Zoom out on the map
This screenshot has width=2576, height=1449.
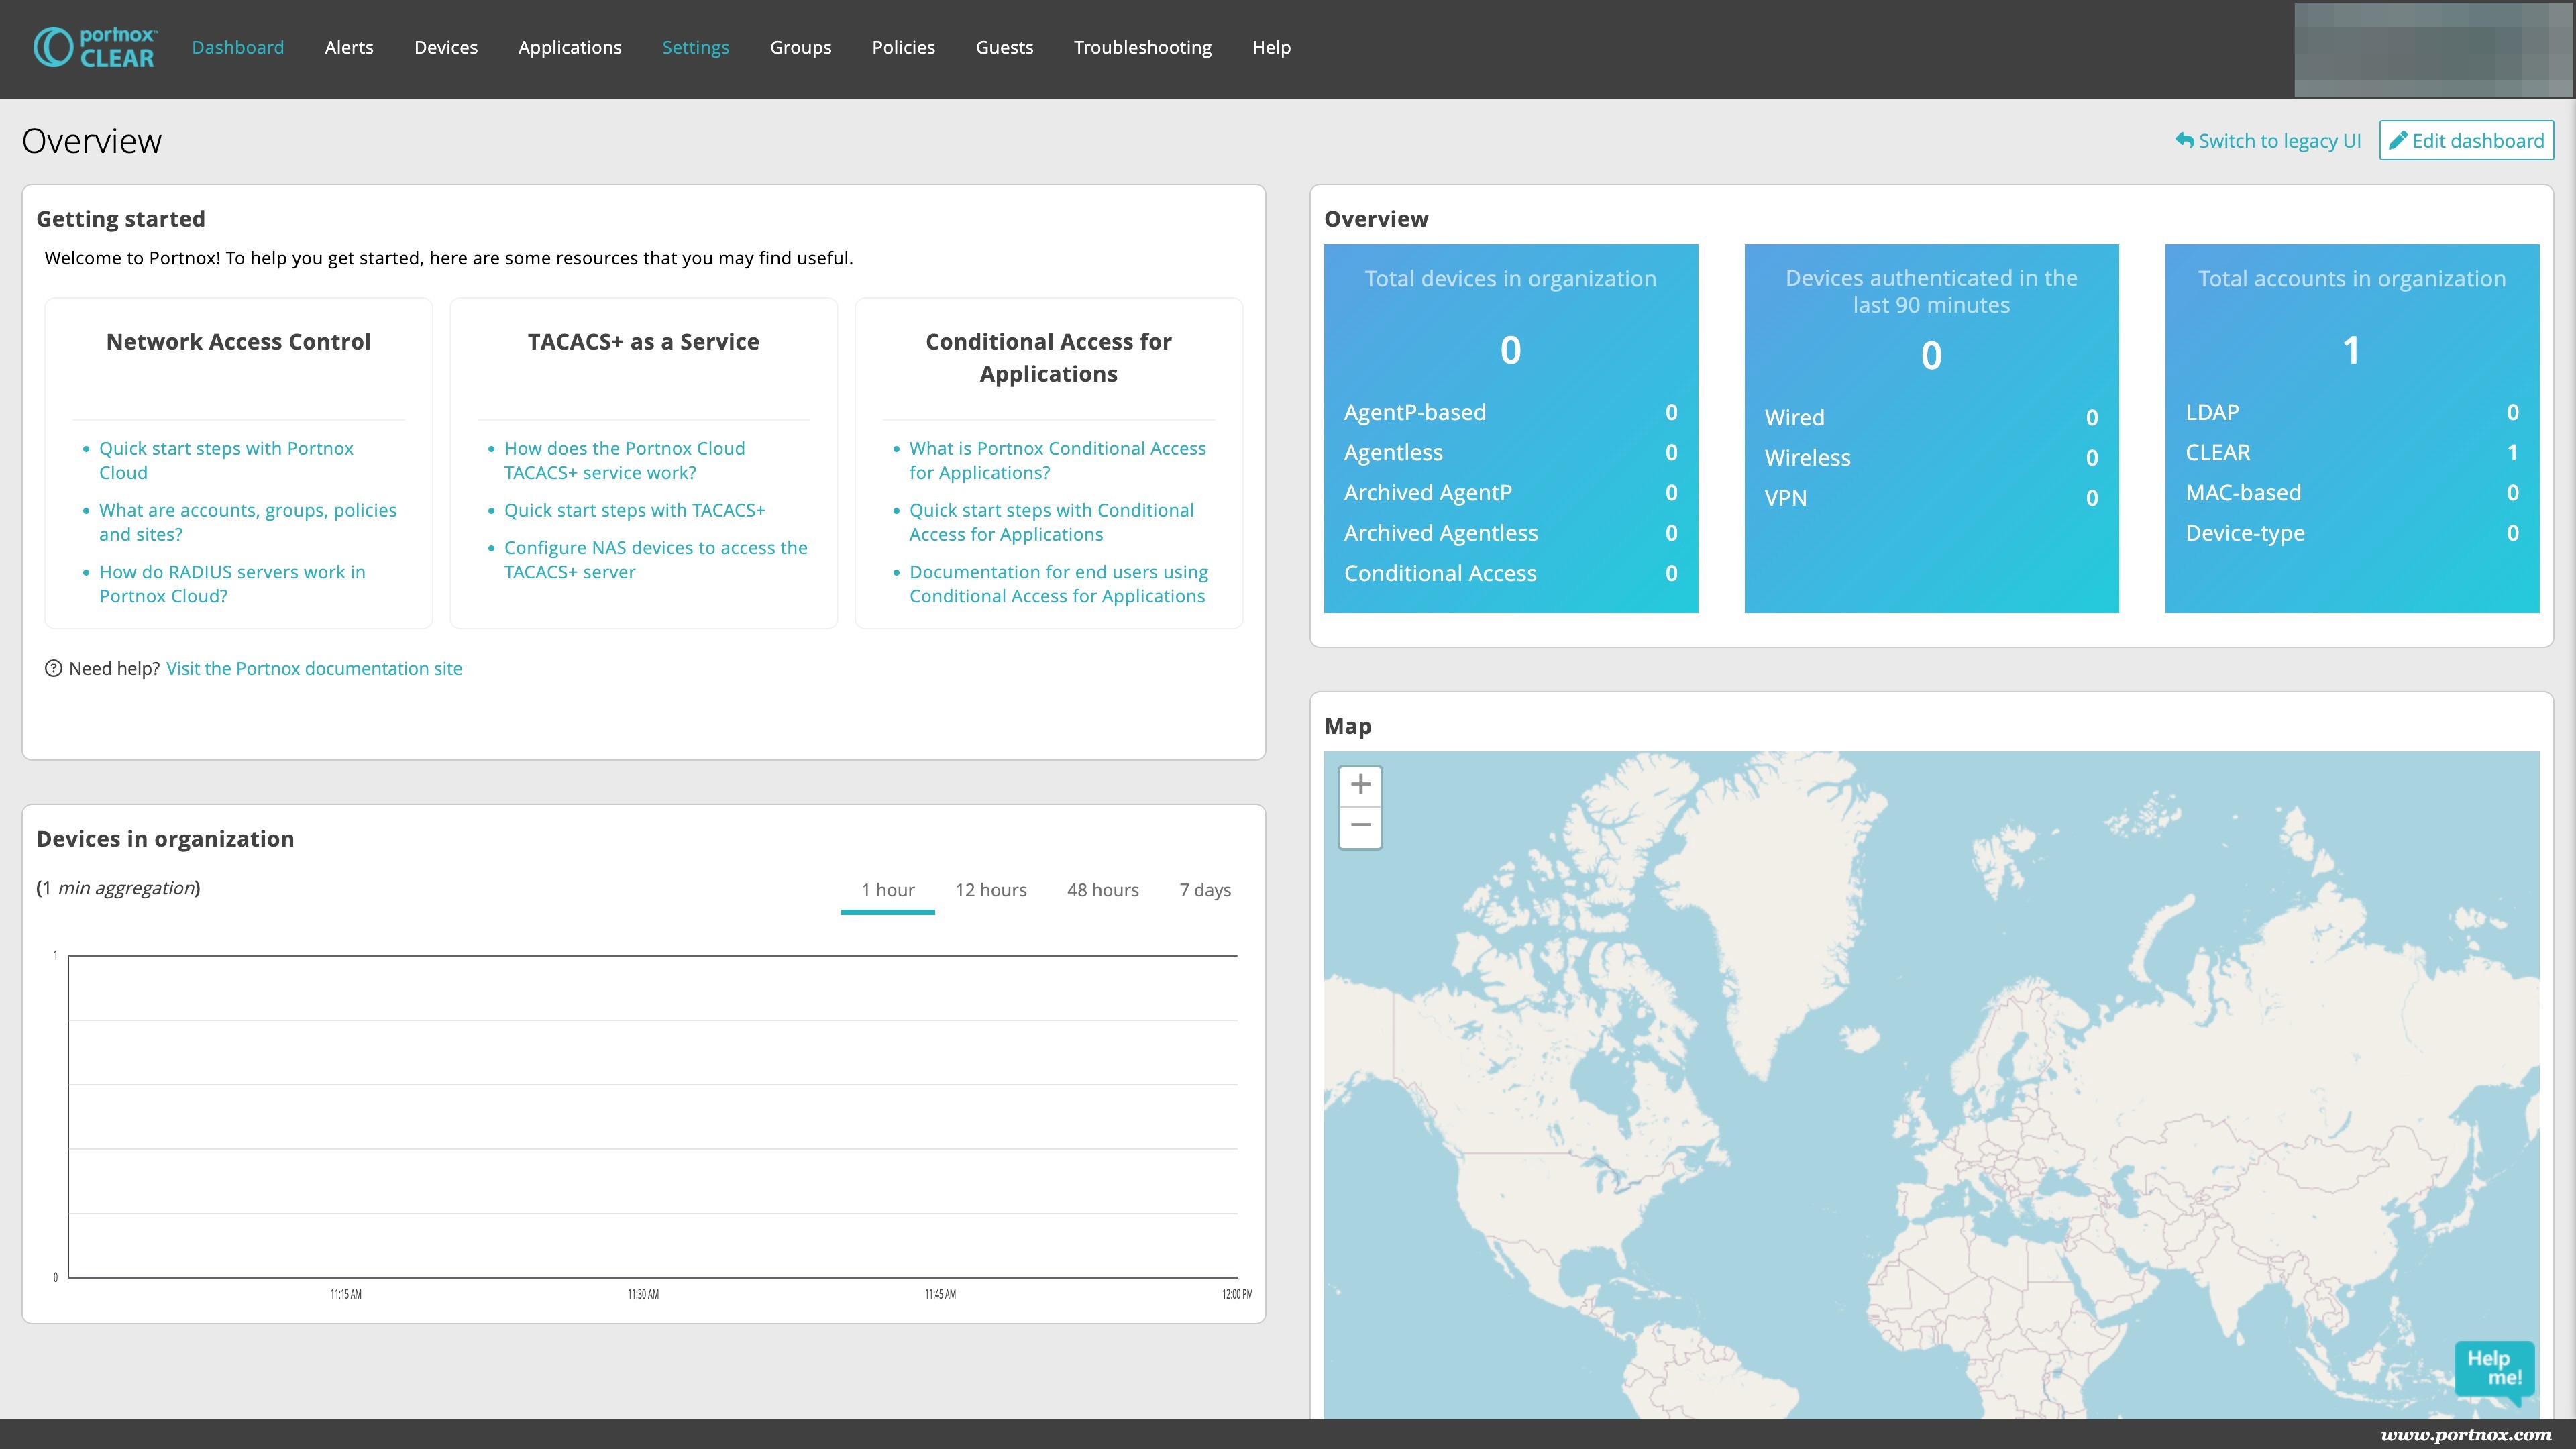click(1360, 827)
